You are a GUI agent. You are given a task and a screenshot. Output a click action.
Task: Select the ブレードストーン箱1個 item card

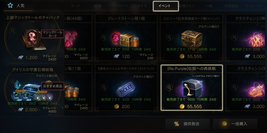[x=126, y=38]
